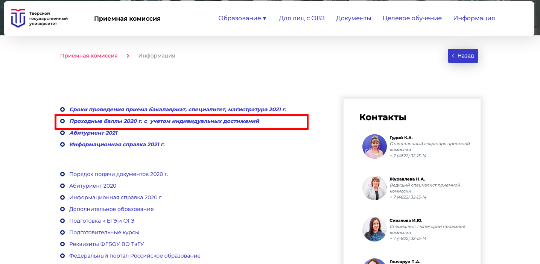Open Информационная справка 2021 г. link
Viewport: 540px width, 264px height.
(x=117, y=144)
